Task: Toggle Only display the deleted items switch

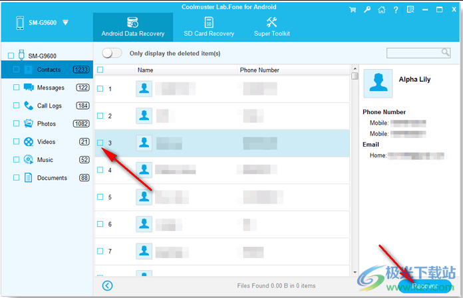Action: tap(112, 53)
